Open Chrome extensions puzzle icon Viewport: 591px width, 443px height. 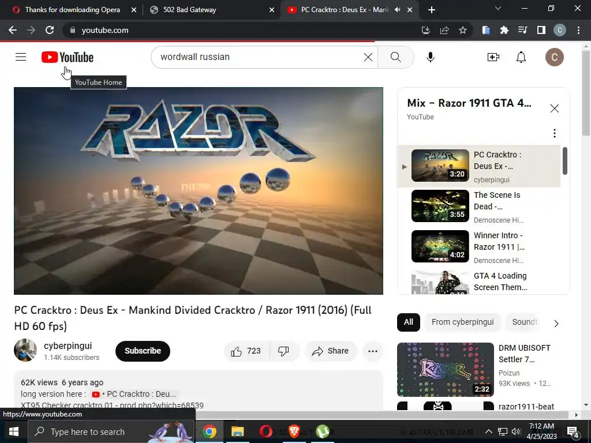504,30
